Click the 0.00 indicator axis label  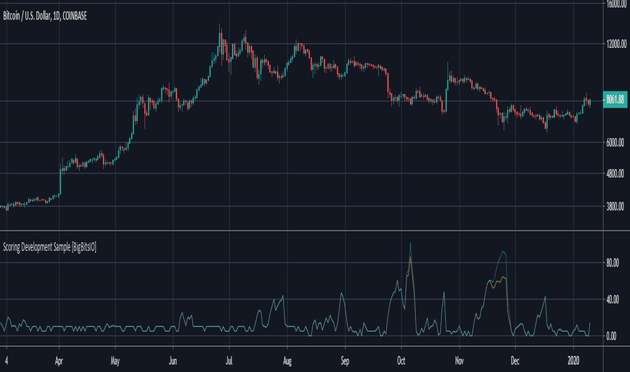click(x=611, y=336)
